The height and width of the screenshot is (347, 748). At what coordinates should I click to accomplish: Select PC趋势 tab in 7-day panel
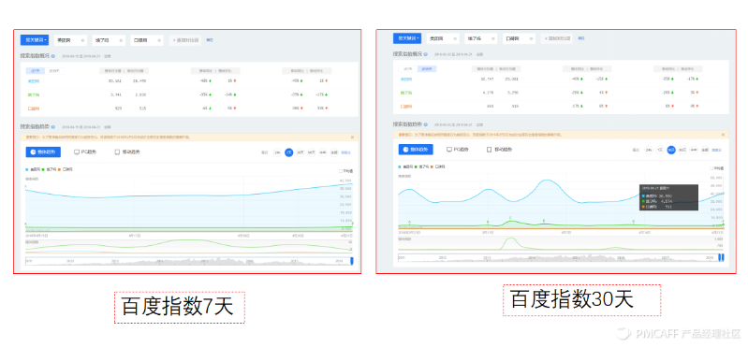85,152
